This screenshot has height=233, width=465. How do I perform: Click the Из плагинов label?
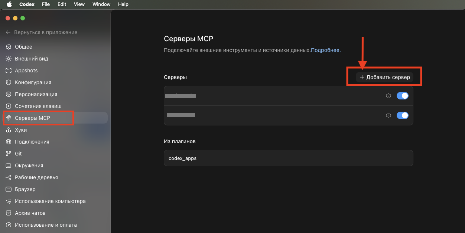180,141
